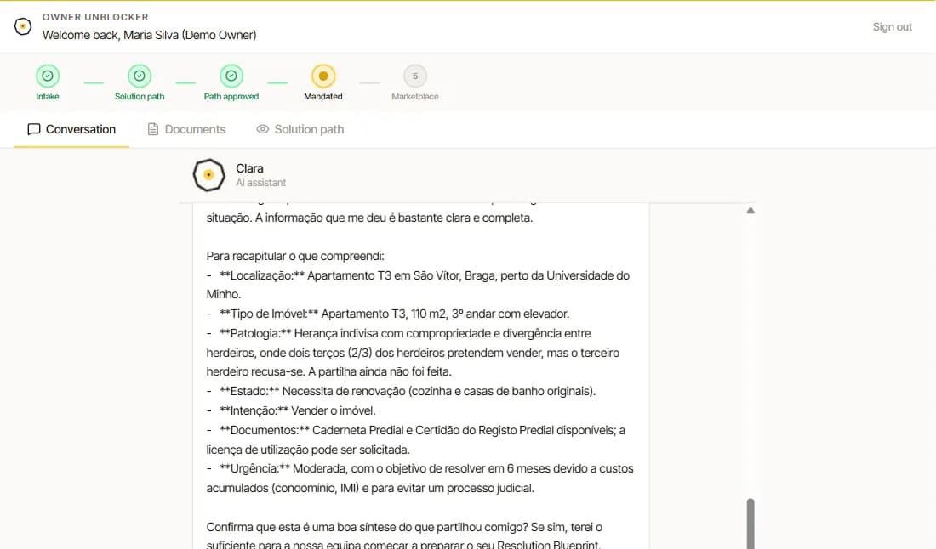Click the Para recapitular o que compreendi line
Viewport: 936px width, 549px height.
(x=295, y=257)
